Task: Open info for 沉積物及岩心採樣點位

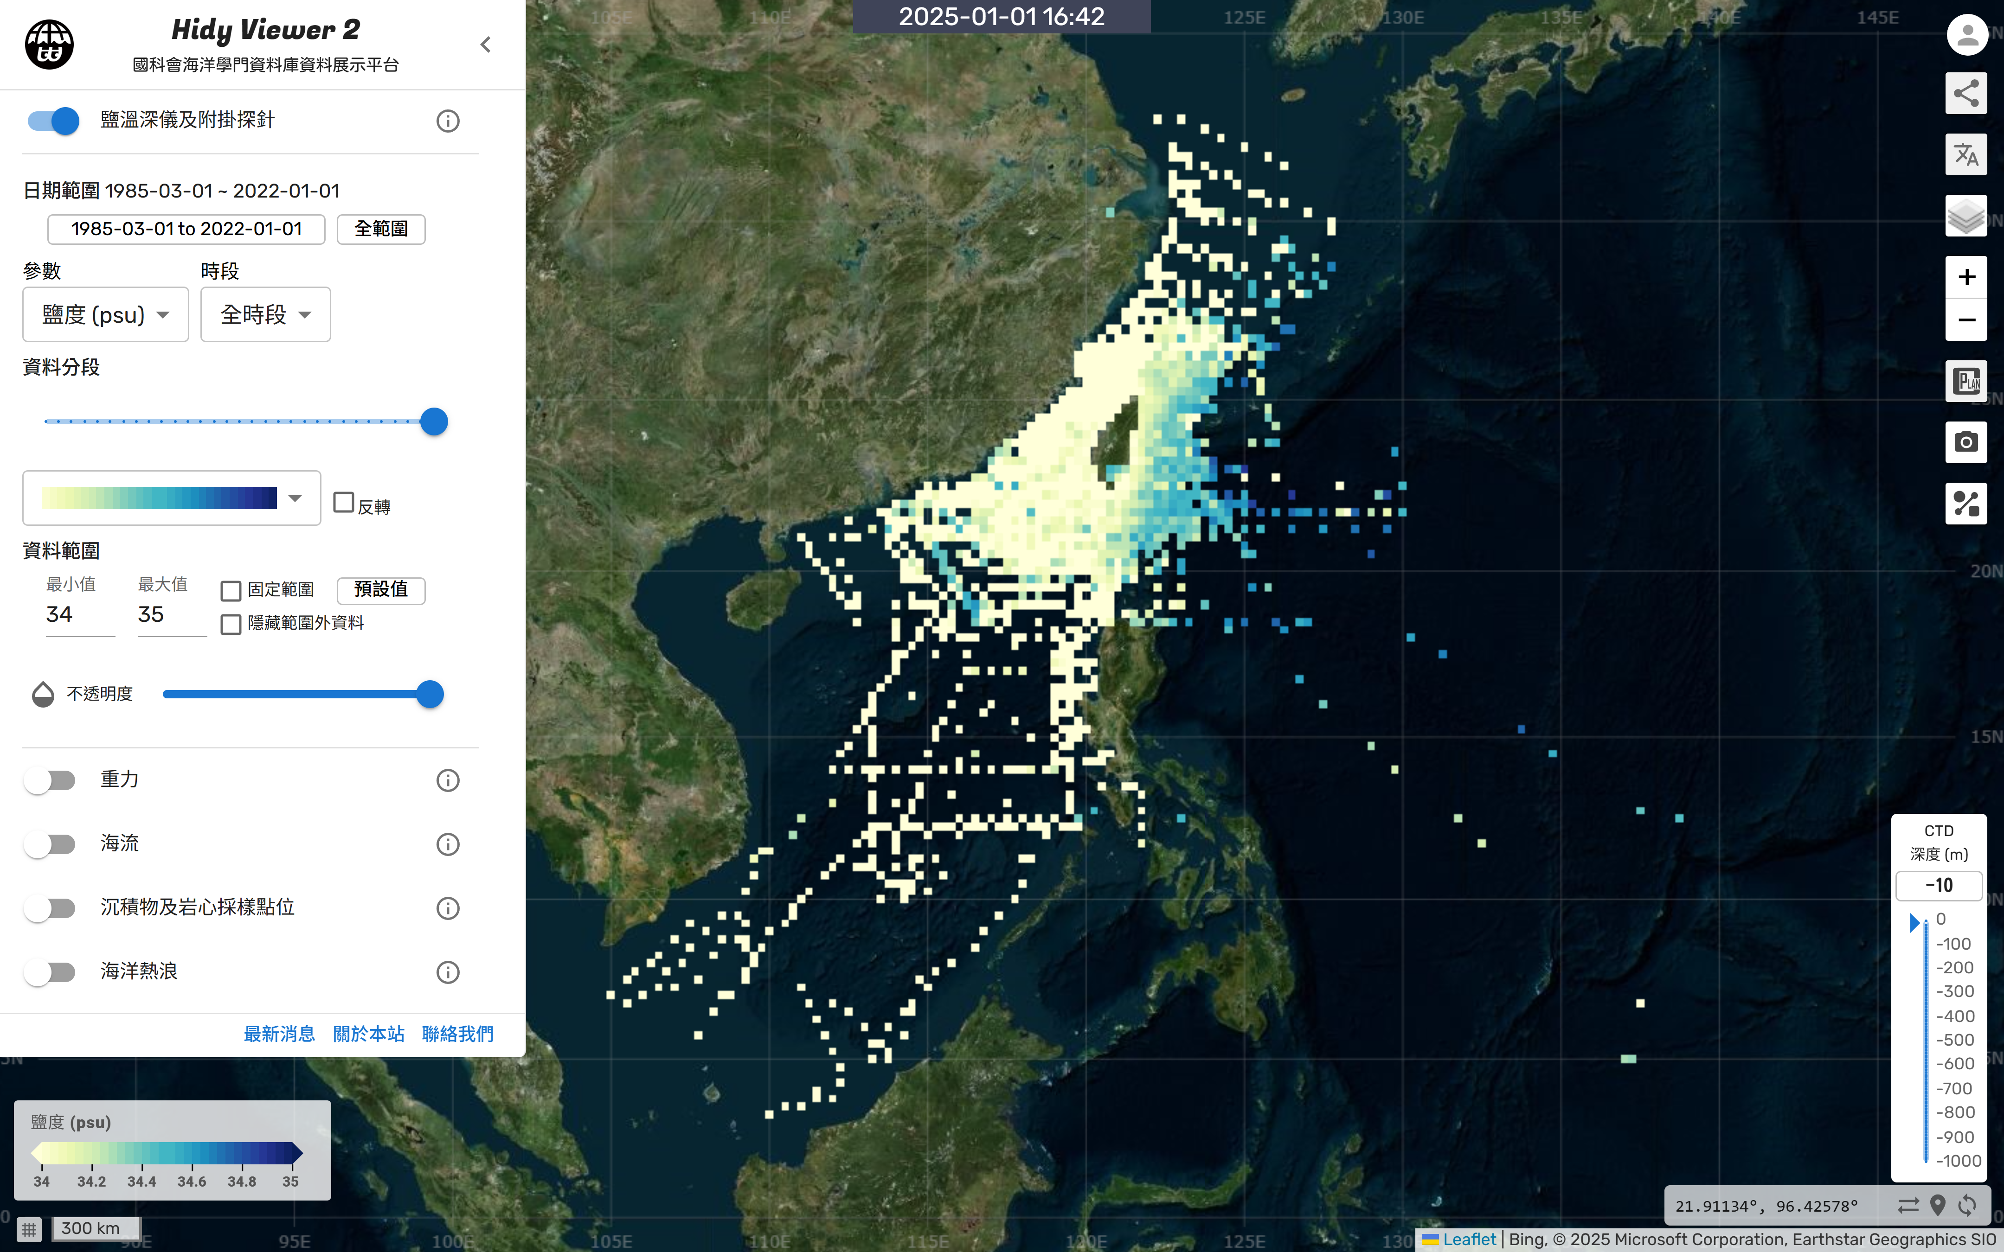Action: click(448, 908)
